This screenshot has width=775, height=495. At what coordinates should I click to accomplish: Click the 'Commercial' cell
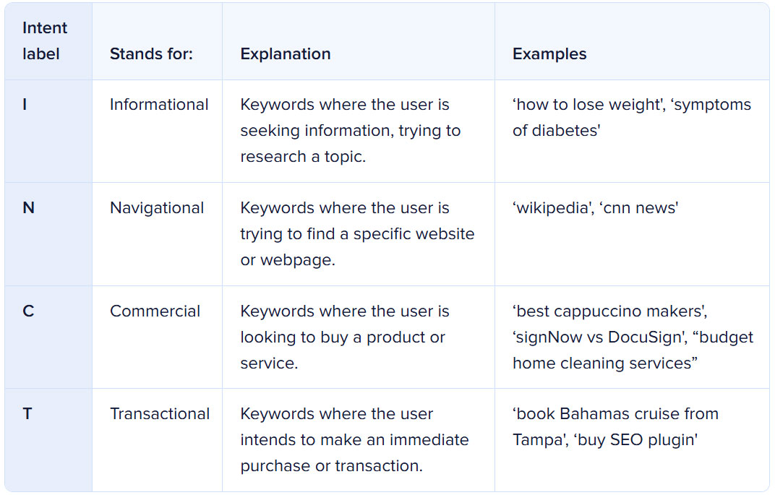pos(157,337)
